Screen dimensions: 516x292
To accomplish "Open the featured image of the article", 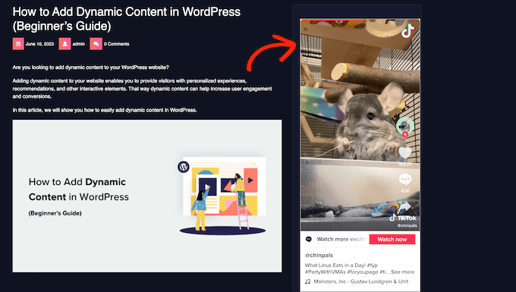I will coord(147,196).
